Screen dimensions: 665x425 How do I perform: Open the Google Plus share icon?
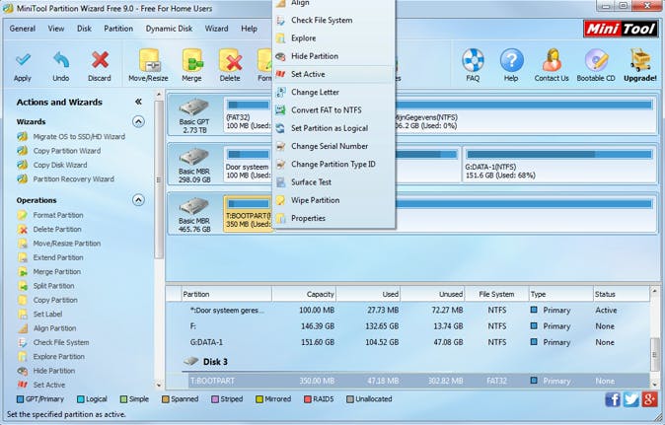pos(649,399)
